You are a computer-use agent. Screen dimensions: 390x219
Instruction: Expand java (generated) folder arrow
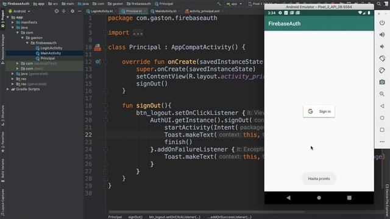point(13,74)
